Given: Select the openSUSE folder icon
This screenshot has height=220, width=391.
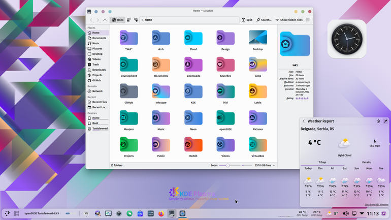Looking at the screenshot, I should [x=225, y=118].
